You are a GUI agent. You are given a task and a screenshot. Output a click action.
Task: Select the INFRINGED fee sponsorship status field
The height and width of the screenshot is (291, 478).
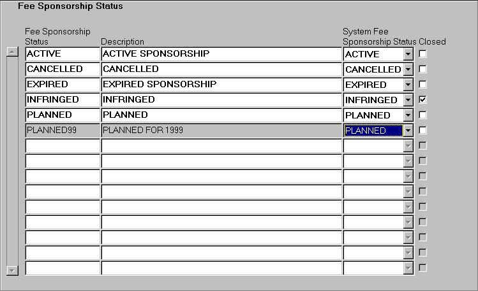coord(63,100)
